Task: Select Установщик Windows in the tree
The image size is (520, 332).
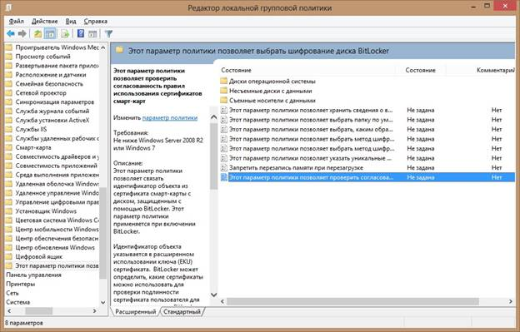Action: point(46,211)
